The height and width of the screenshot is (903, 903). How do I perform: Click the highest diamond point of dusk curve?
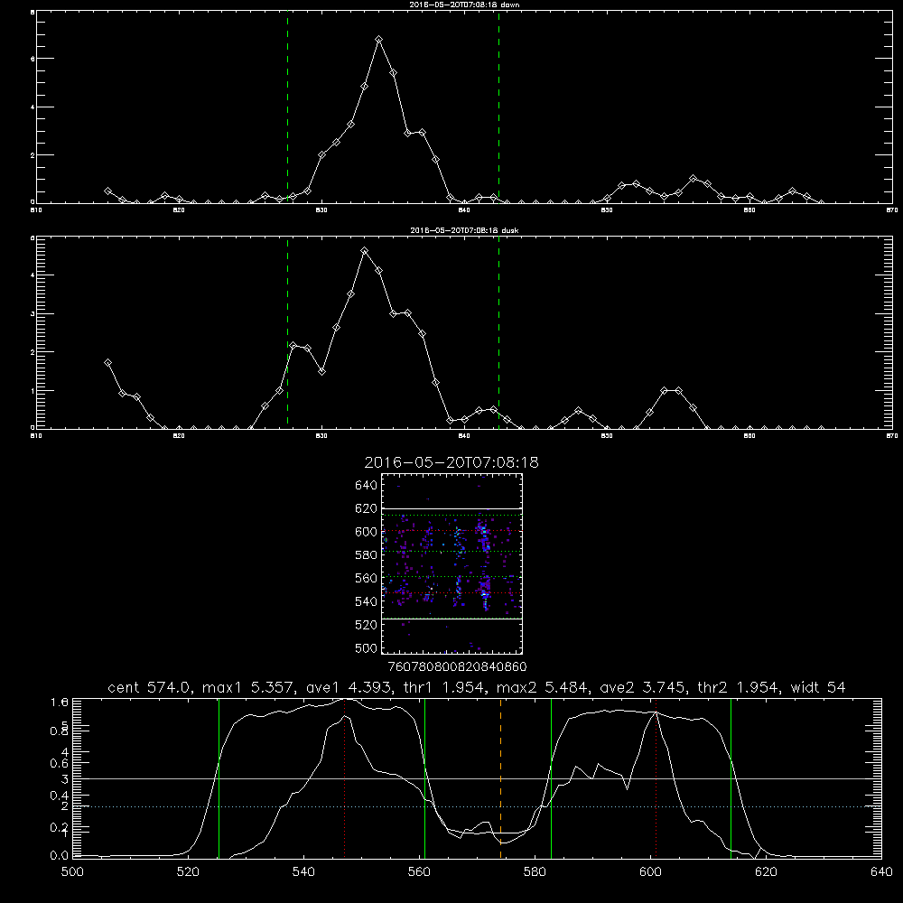coord(365,251)
